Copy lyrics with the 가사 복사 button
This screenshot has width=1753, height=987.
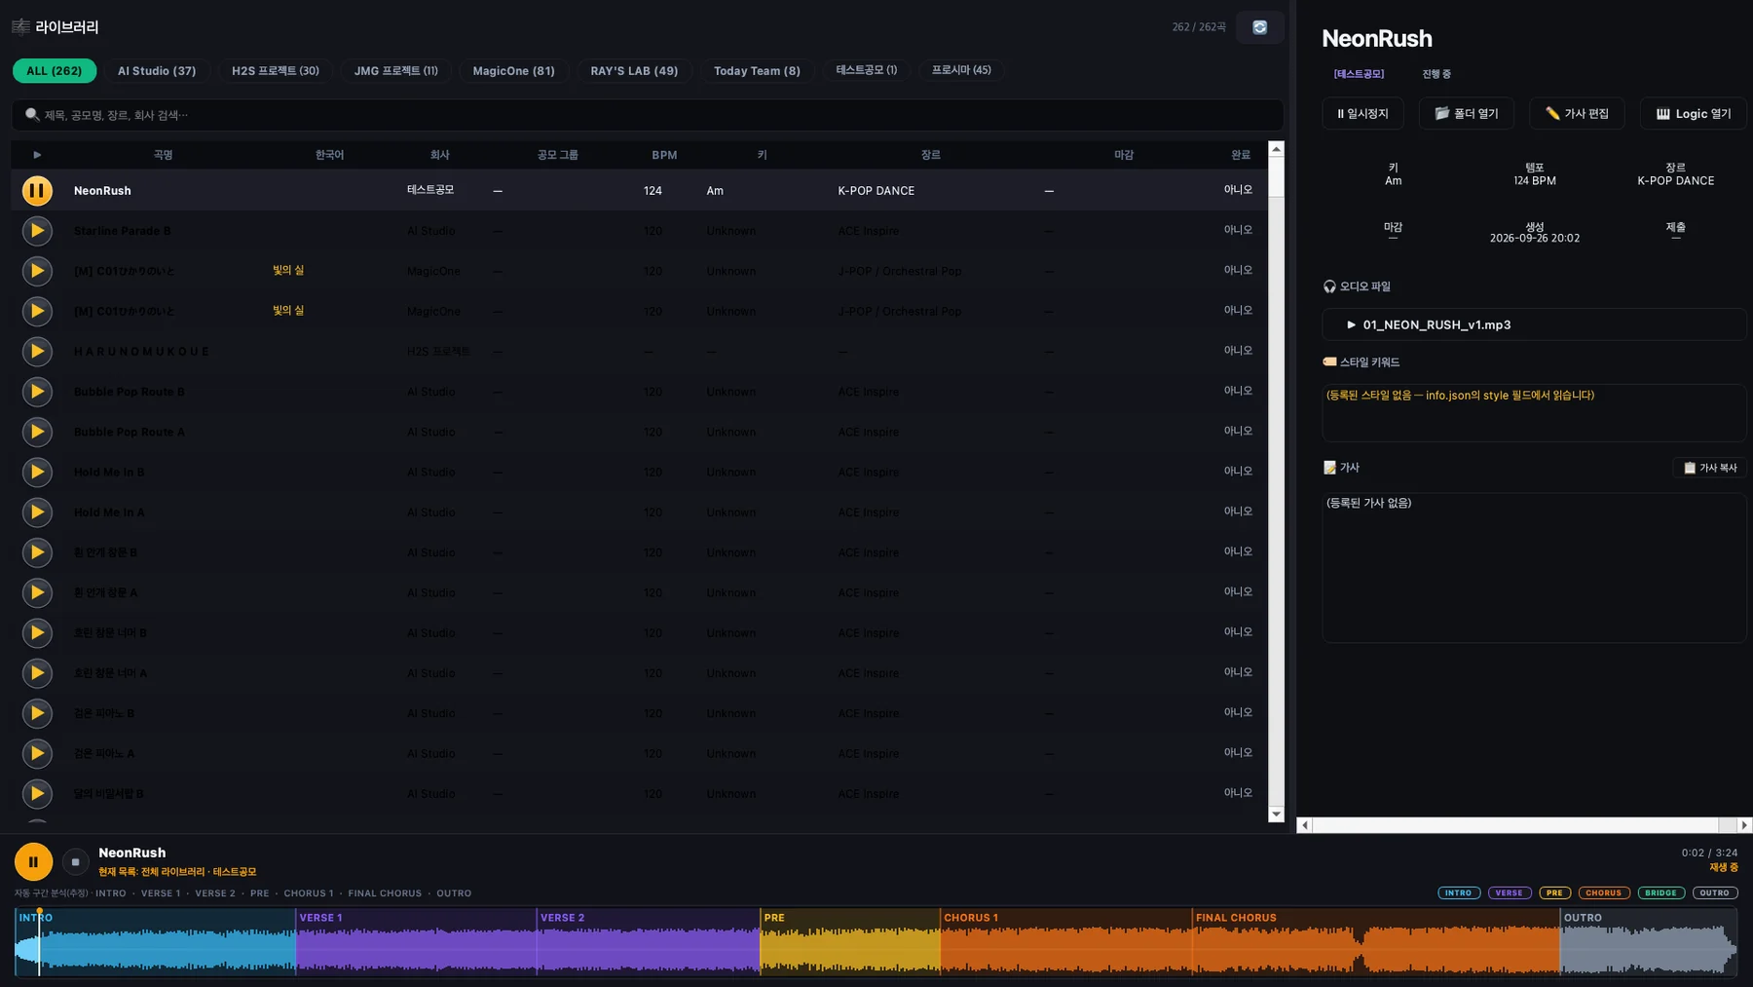point(1710,468)
